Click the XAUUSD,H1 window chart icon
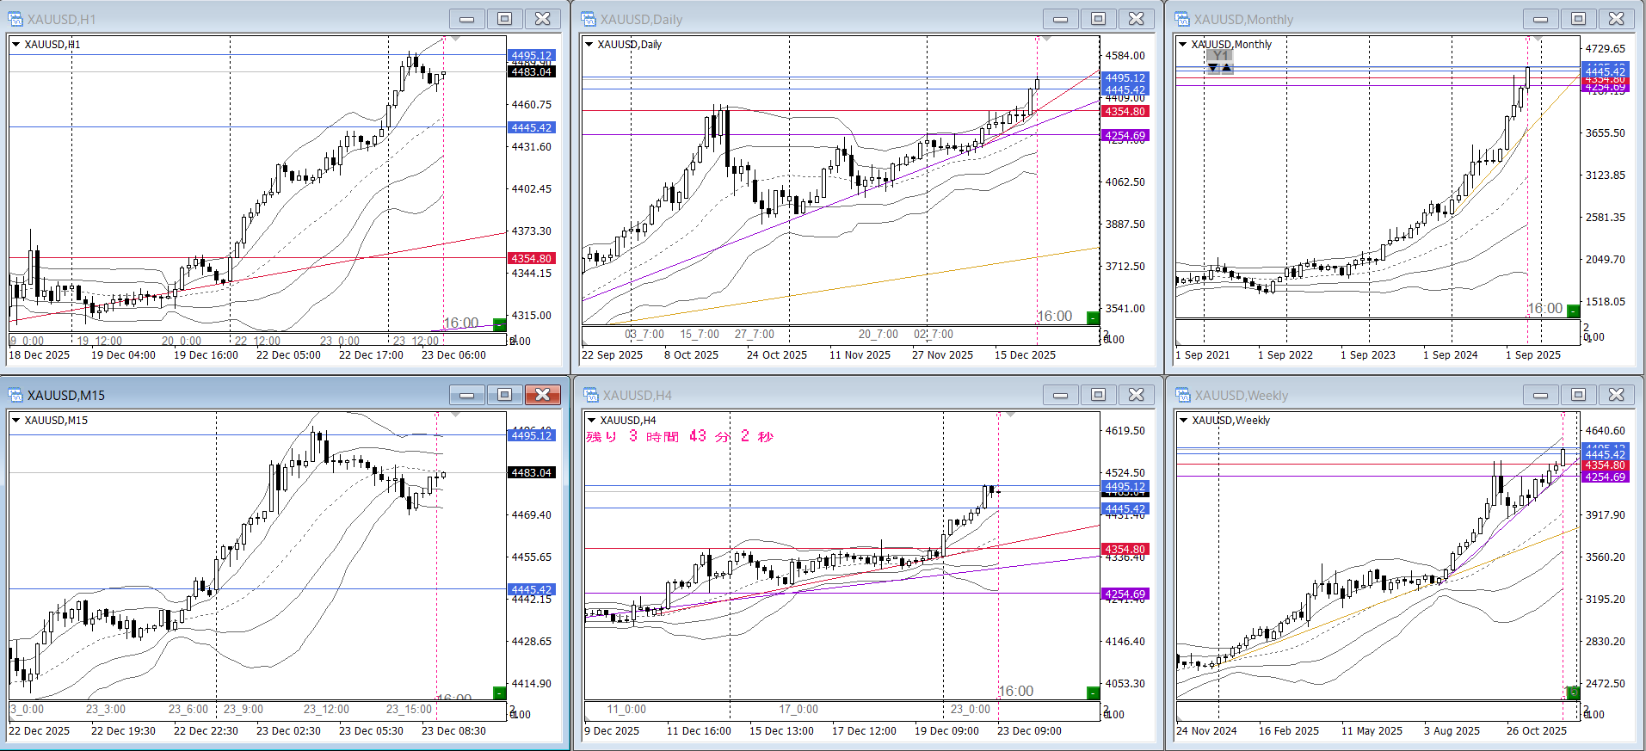Screen dimensions: 1646x751 (x=15, y=19)
